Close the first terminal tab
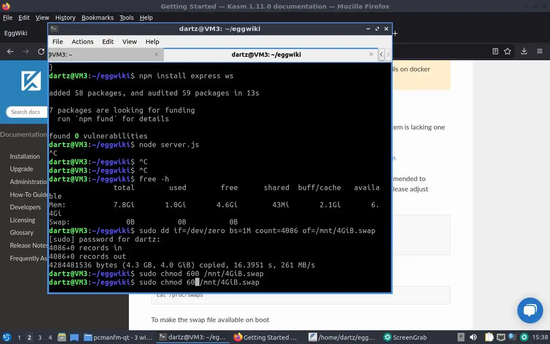The height and width of the screenshot is (344, 550). tap(156, 54)
